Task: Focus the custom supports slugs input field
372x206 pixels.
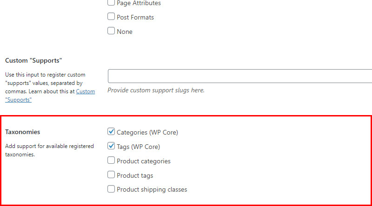Action: (240, 76)
